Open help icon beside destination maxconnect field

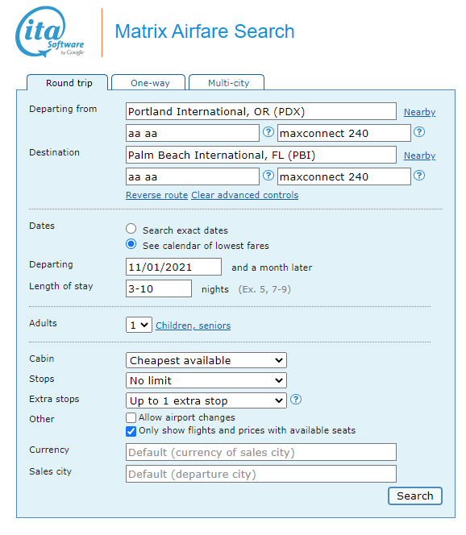tap(419, 176)
